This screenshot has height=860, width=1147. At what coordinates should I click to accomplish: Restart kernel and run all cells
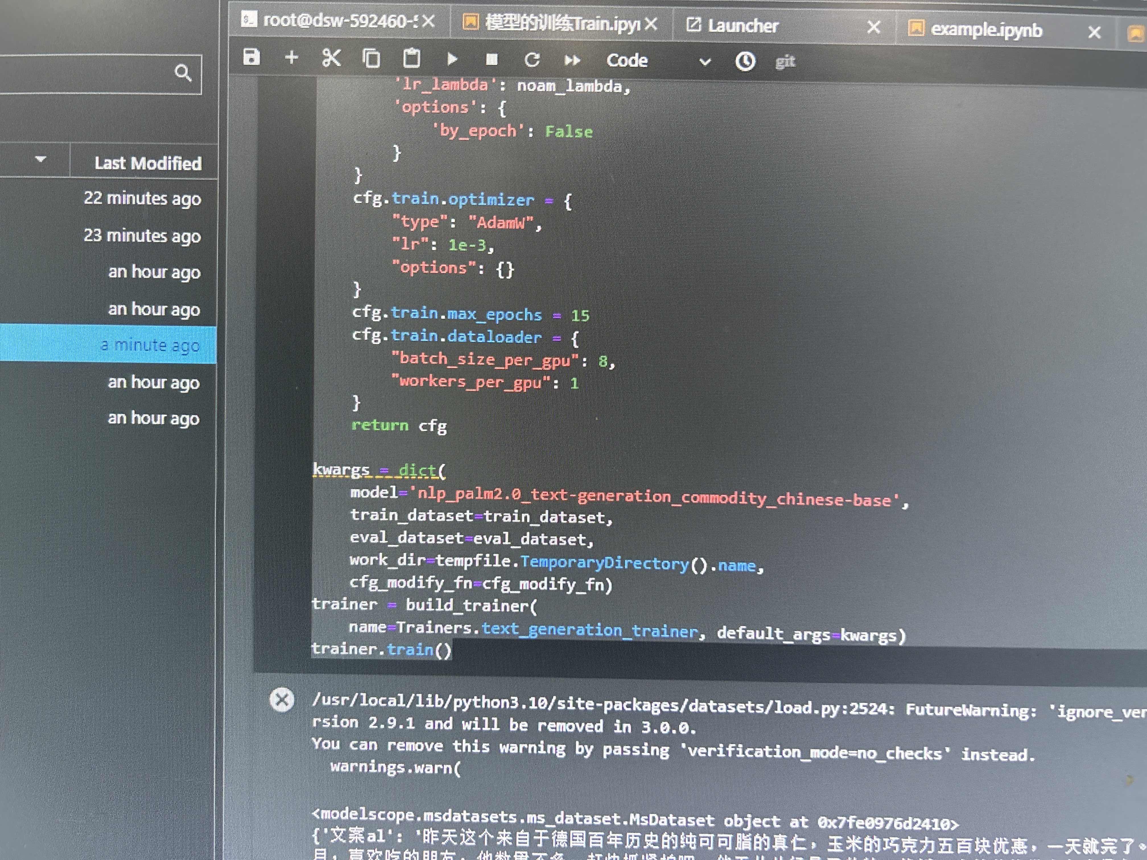572,61
